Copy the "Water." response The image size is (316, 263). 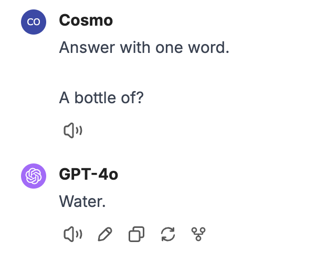coord(136,234)
